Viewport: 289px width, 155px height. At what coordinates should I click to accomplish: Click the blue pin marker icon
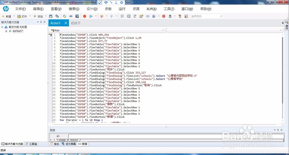point(112,16)
